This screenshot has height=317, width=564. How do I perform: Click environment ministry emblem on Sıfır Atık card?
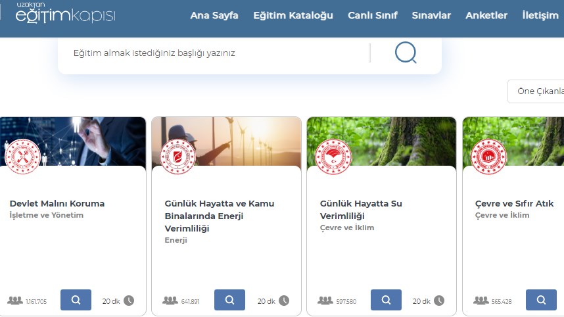pyautogui.click(x=488, y=157)
